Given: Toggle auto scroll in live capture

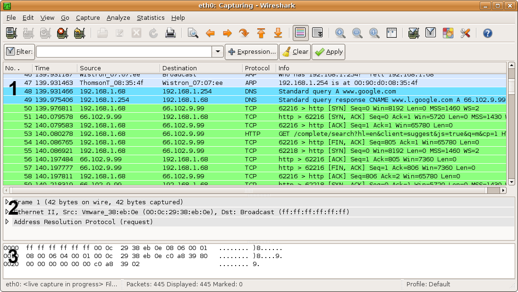Looking at the screenshot, I should [317, 33].
